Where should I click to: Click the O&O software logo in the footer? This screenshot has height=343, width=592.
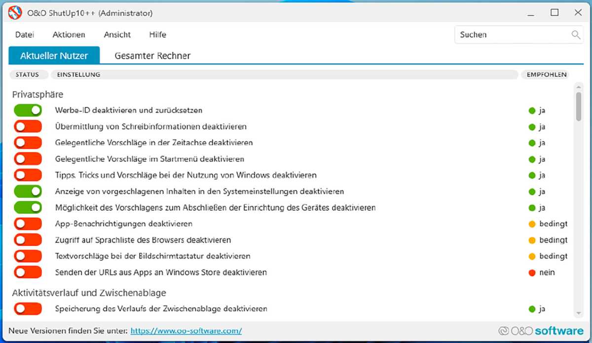click(x=541, y=330)
